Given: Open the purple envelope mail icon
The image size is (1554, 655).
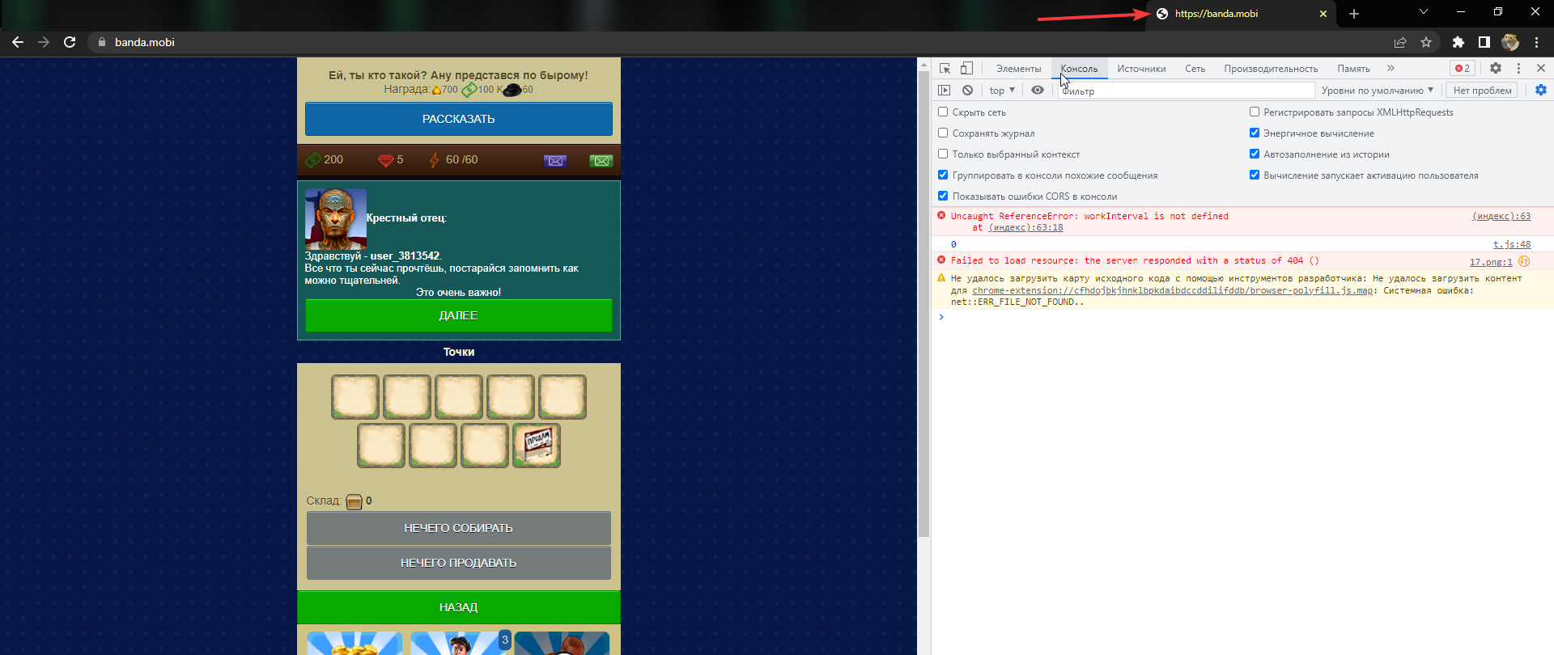Looking at the screenshot, I should pyautogui.click(x=555, y=160).
